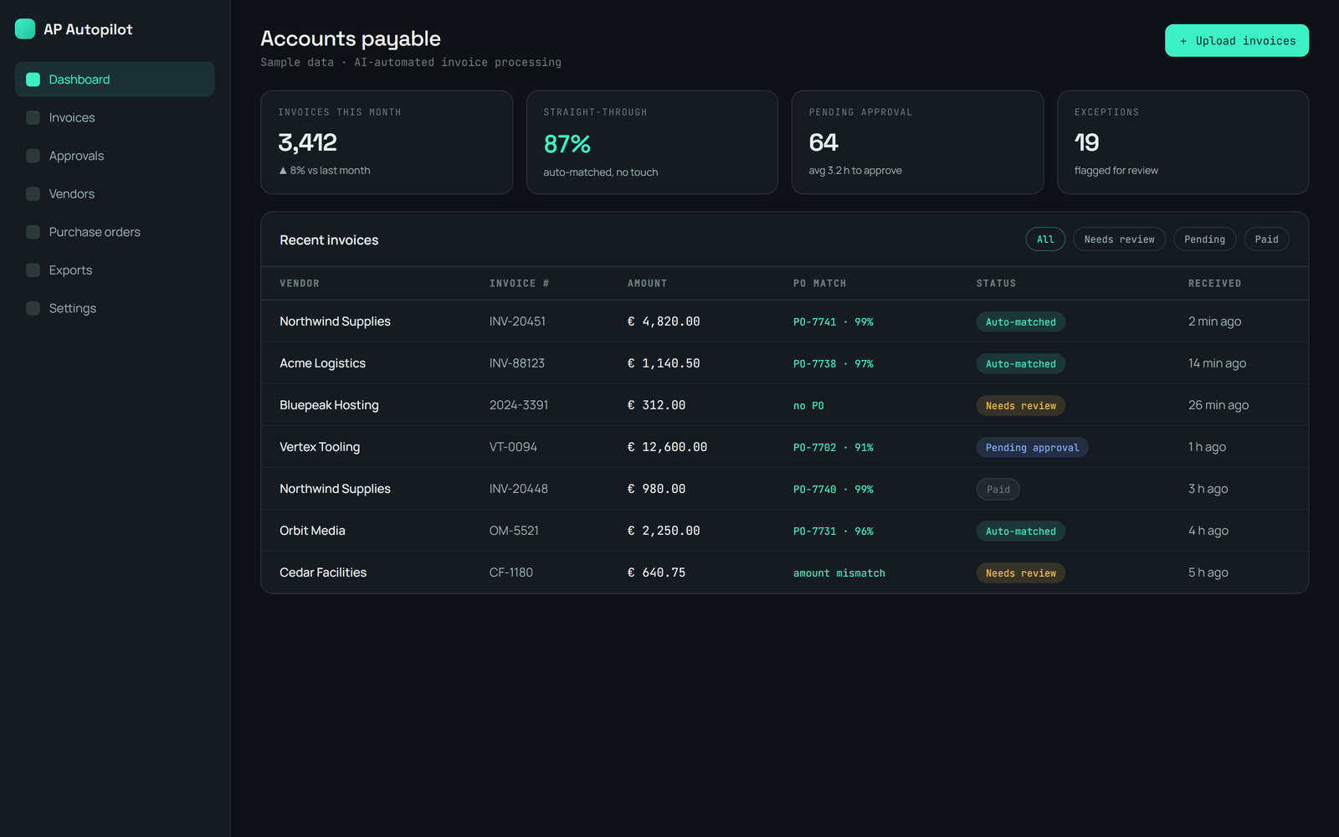The width and height of the screenshot is (1339, 837).
Task: Click Auto-matched badge for Orbit Media
Action: point(1021,531)
